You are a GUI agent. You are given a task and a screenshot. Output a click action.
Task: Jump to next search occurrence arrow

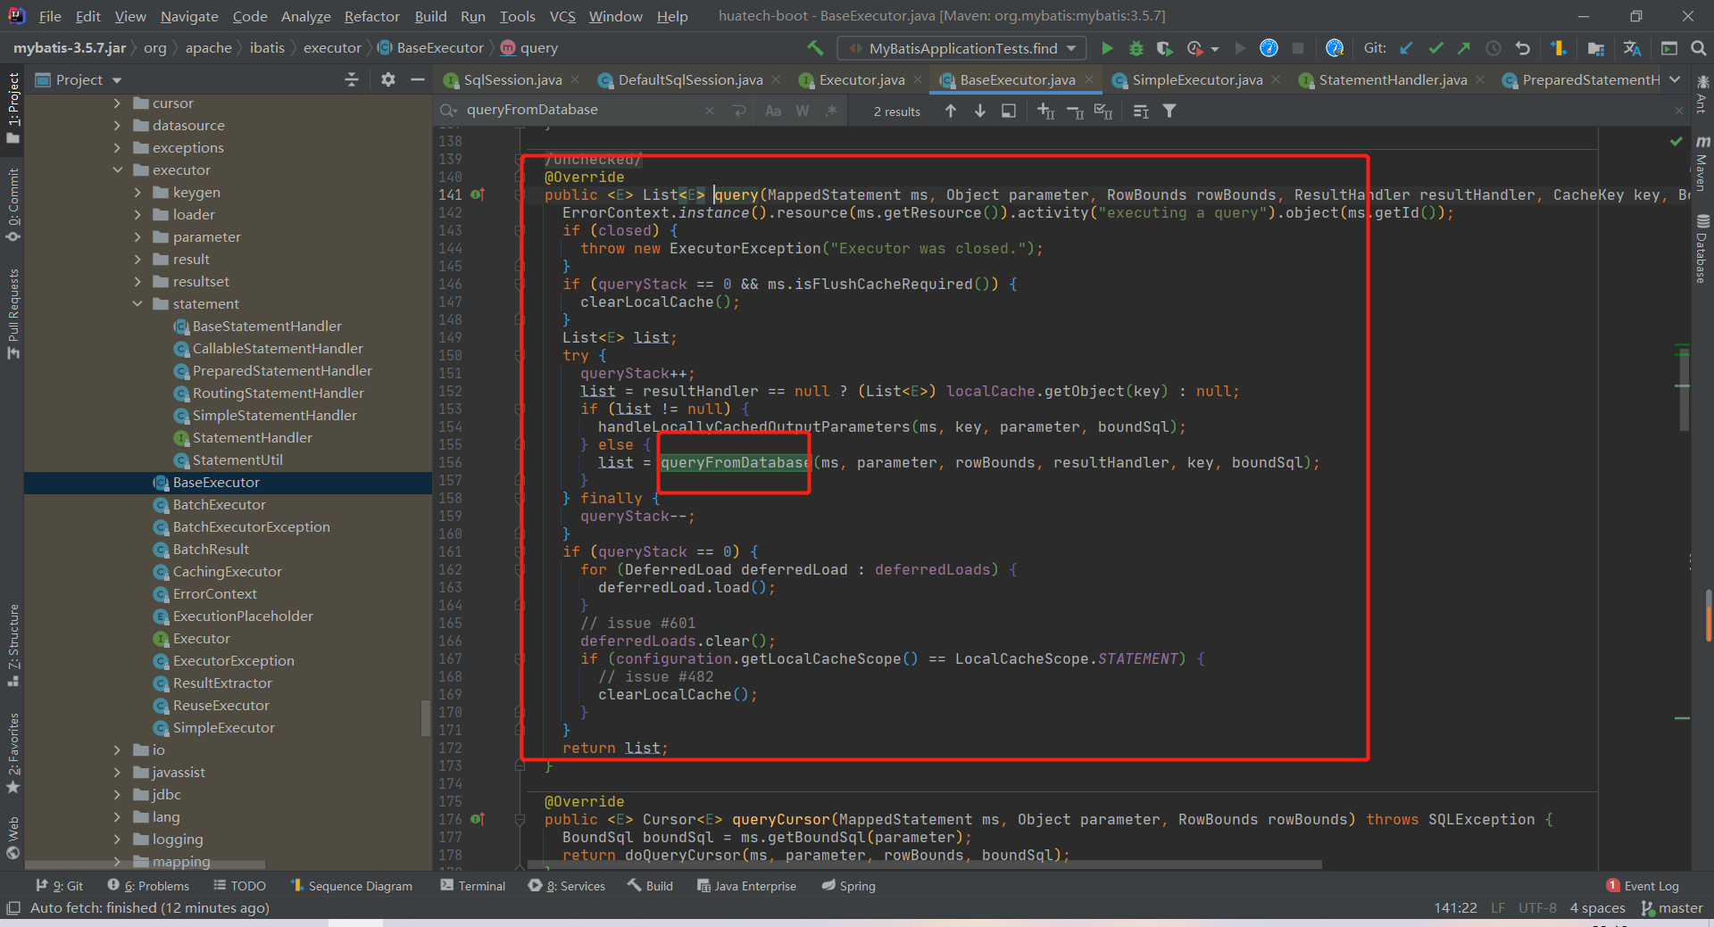980,111
